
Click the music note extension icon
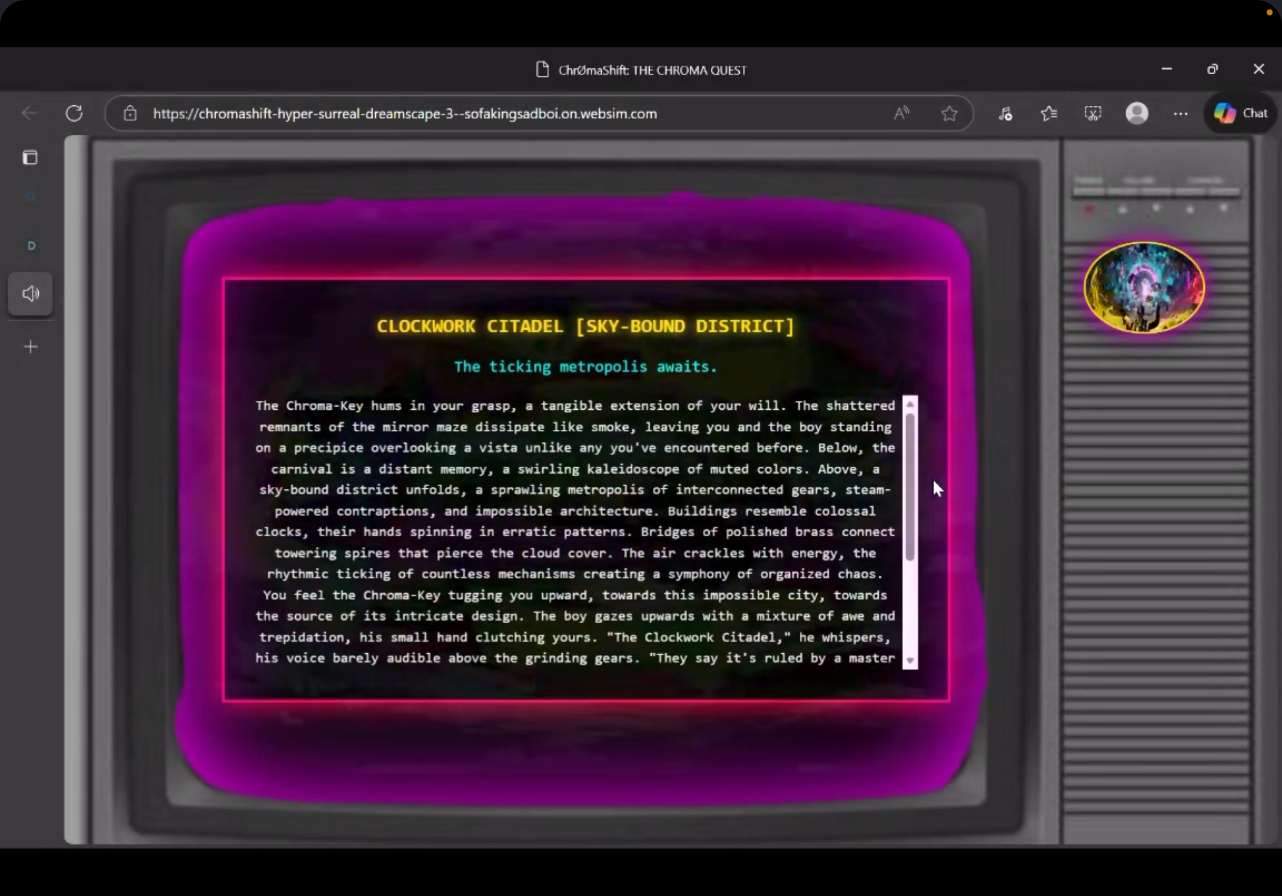tap(1005, 113)
